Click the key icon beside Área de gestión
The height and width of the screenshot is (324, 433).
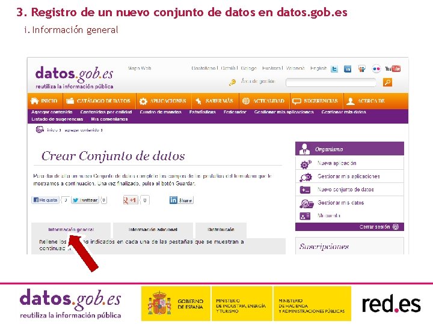coord(233,82)
